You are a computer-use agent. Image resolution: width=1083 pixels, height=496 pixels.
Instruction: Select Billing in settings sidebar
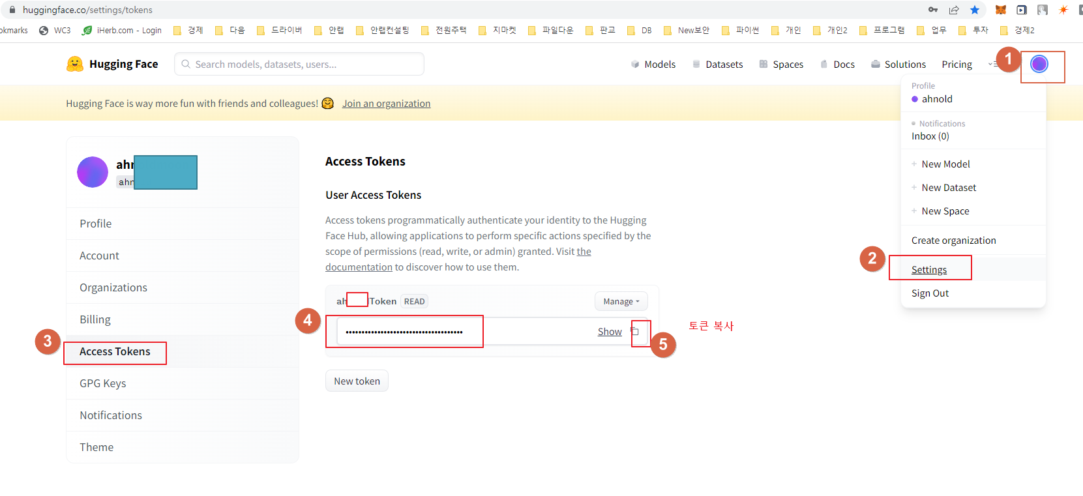pos(183,319)
